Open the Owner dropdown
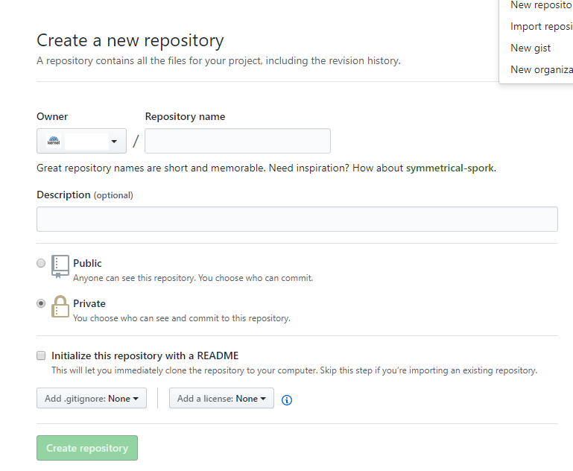 click(82, 141)
